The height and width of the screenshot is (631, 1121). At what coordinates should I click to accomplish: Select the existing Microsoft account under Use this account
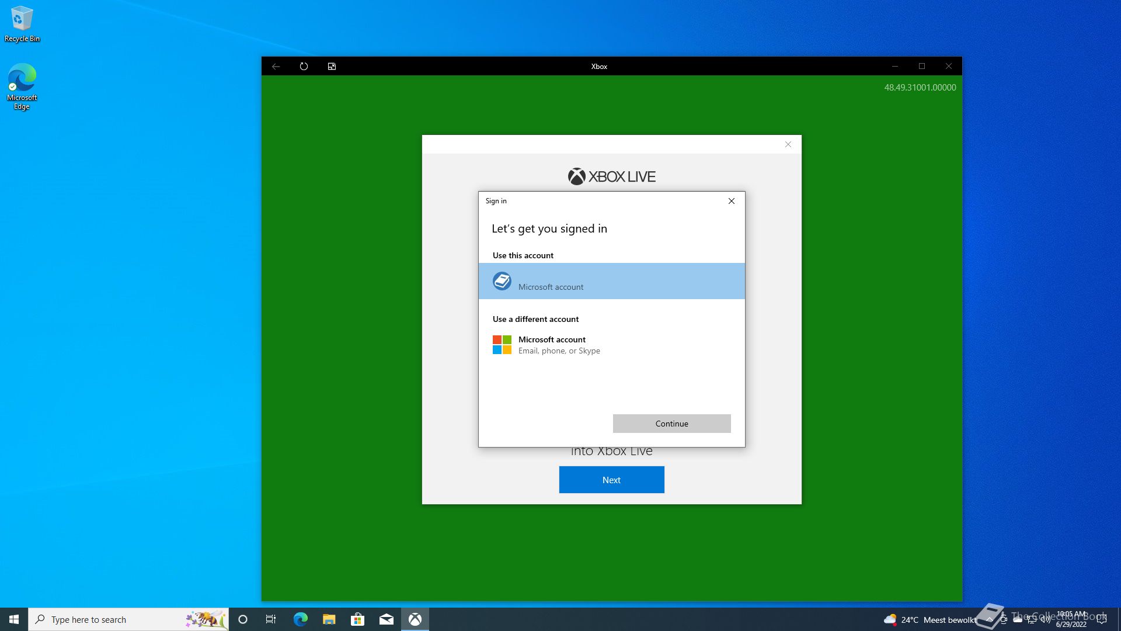pyautogui.click(x=611, y=281)
